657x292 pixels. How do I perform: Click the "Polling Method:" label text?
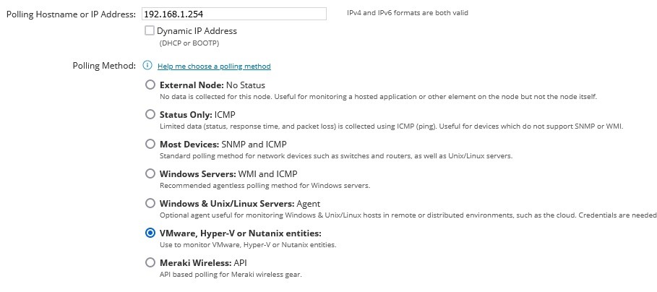coord(104,66)
